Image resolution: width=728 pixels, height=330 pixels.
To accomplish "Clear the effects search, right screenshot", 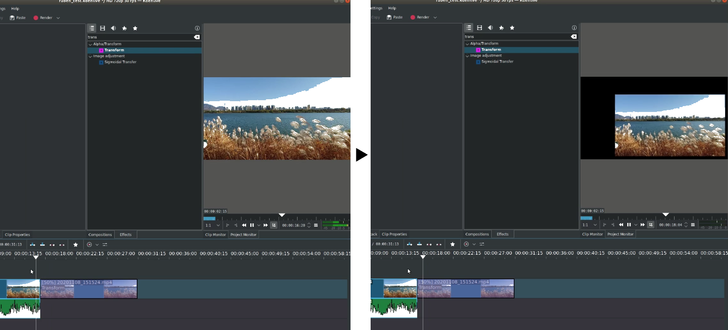I will [574, 37].
